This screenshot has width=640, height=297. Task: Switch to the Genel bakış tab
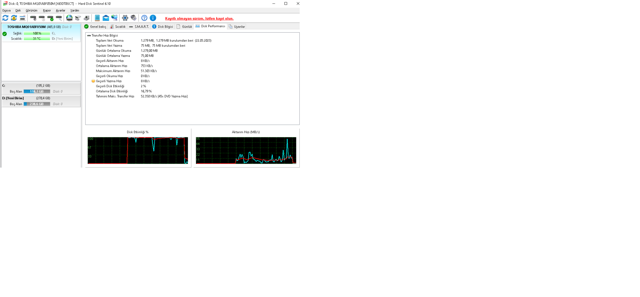(95, 27)
